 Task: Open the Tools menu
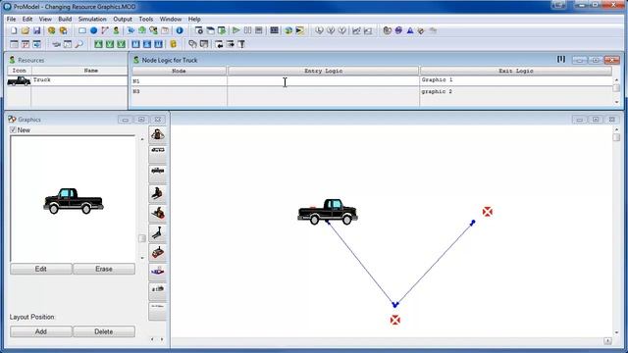(x=146, y=19)
